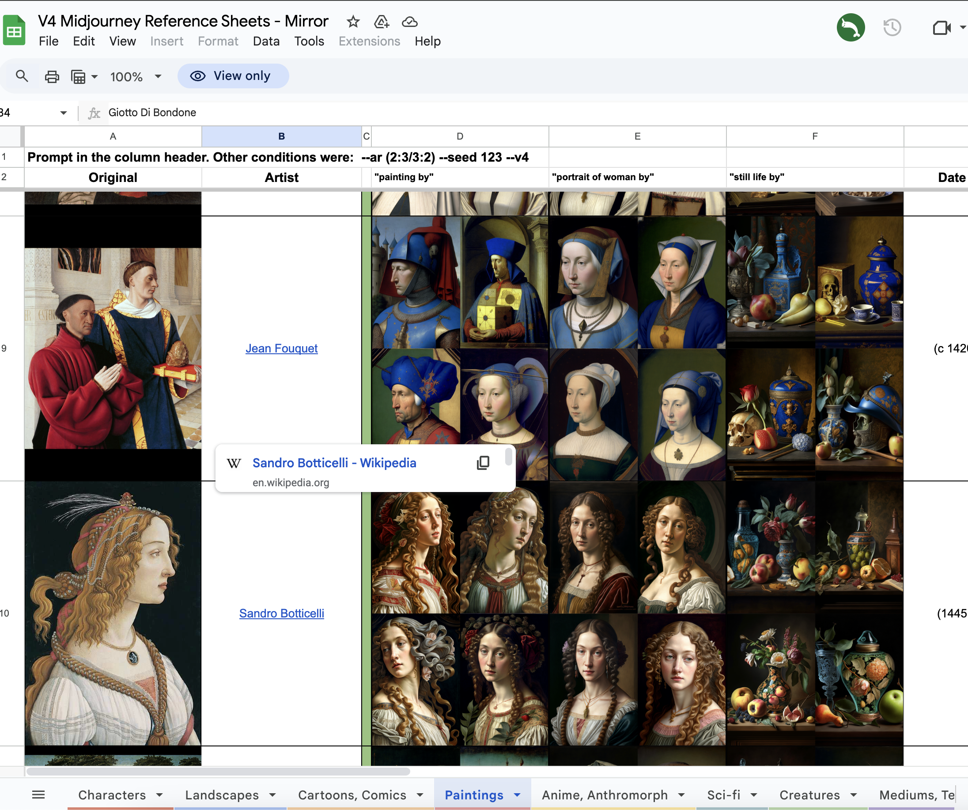Print the spreadsheet with printer icon
The height and width of the screenshot is (810, 968).
(52, 76)
